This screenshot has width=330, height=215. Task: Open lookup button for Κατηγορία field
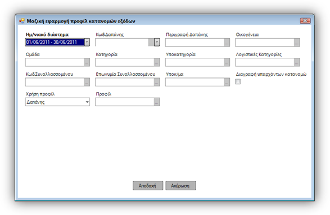pos(157,62)
